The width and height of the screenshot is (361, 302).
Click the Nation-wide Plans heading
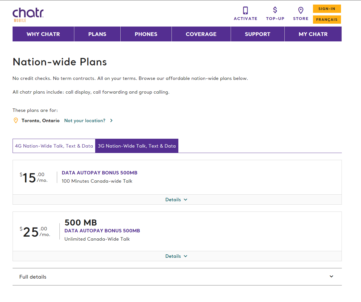[x=60, y=62]
